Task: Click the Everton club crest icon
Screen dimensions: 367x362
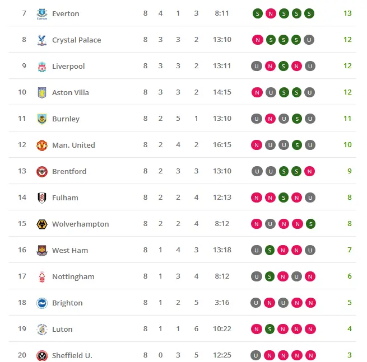Action: (x=42, y=13)
